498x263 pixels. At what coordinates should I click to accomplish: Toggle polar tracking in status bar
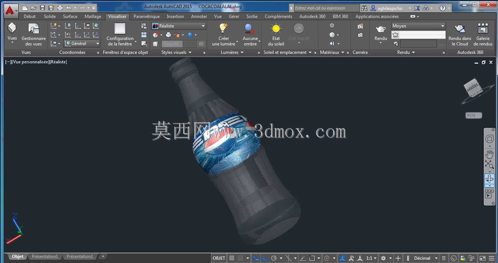[x=274, y=258]
